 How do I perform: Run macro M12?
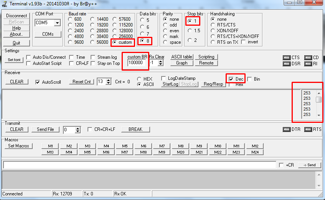click(x=255, y=146)
